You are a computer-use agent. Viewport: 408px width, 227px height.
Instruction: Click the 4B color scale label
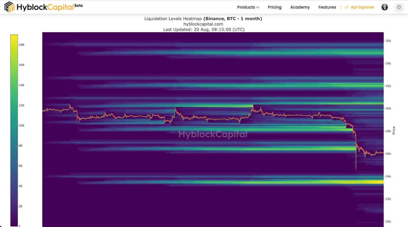(x=21, y=186)
